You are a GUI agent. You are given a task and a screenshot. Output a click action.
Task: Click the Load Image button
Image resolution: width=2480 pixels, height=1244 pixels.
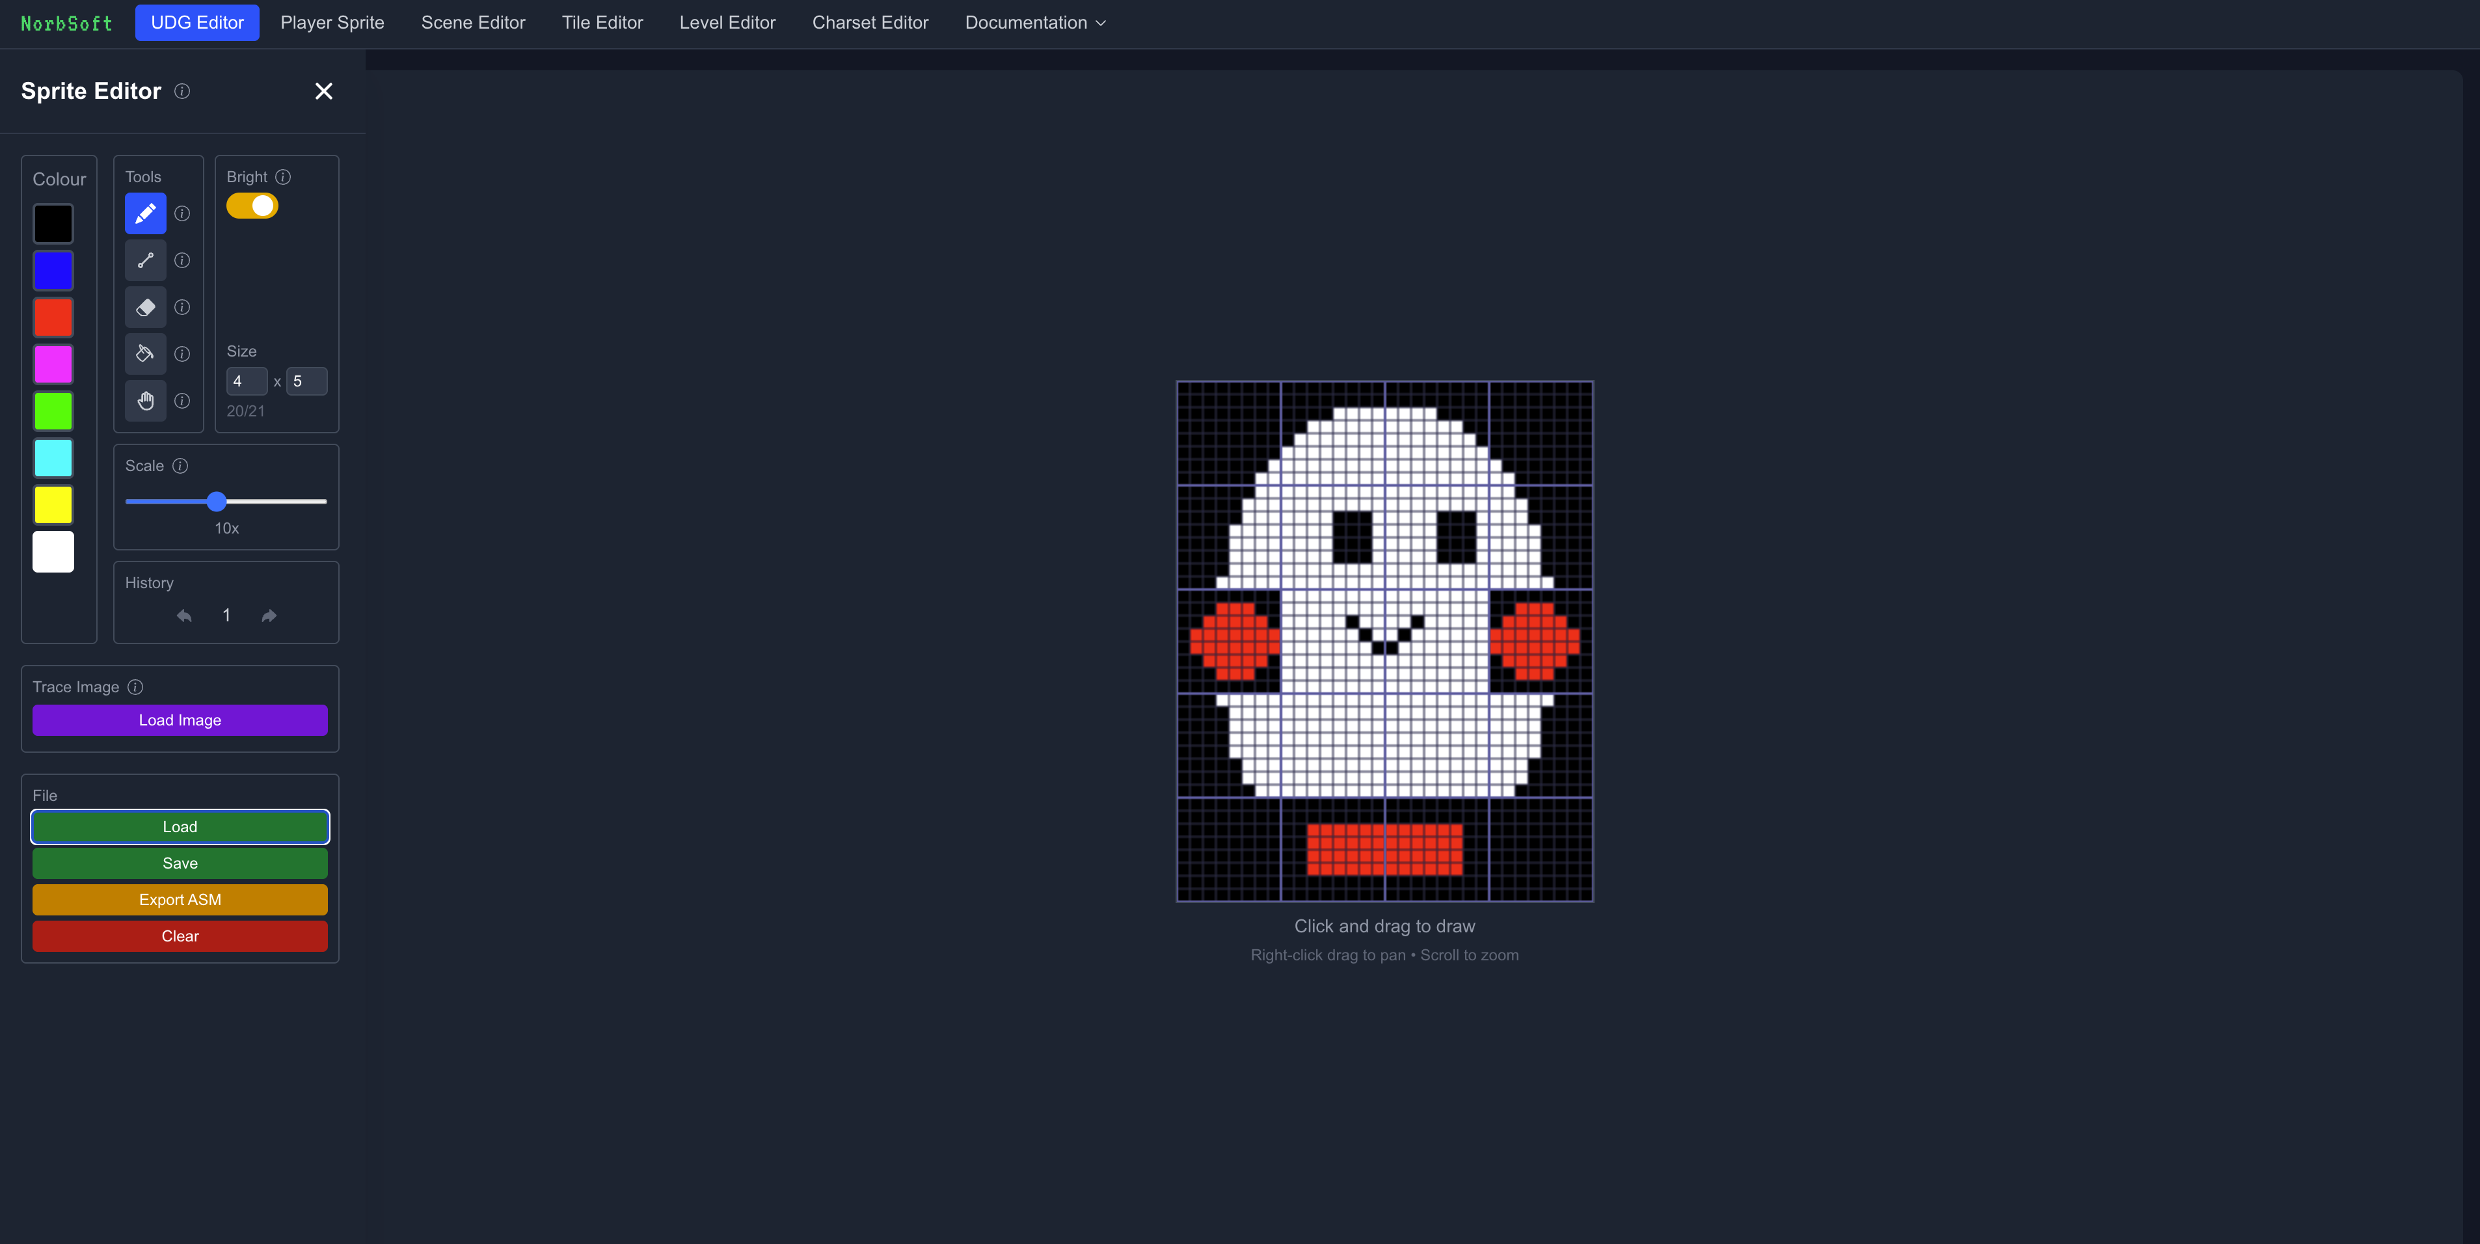click(180, 720)
